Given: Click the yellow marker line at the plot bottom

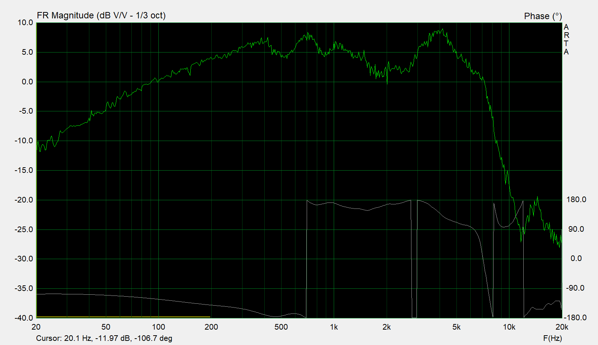Looking at the screenshot, I should tap(123, 317).
